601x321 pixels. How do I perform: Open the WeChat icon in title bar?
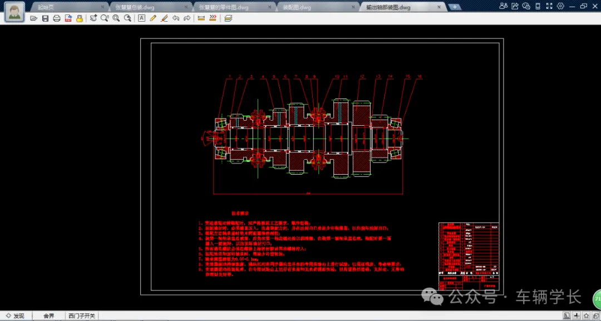(x=526, y=6)
